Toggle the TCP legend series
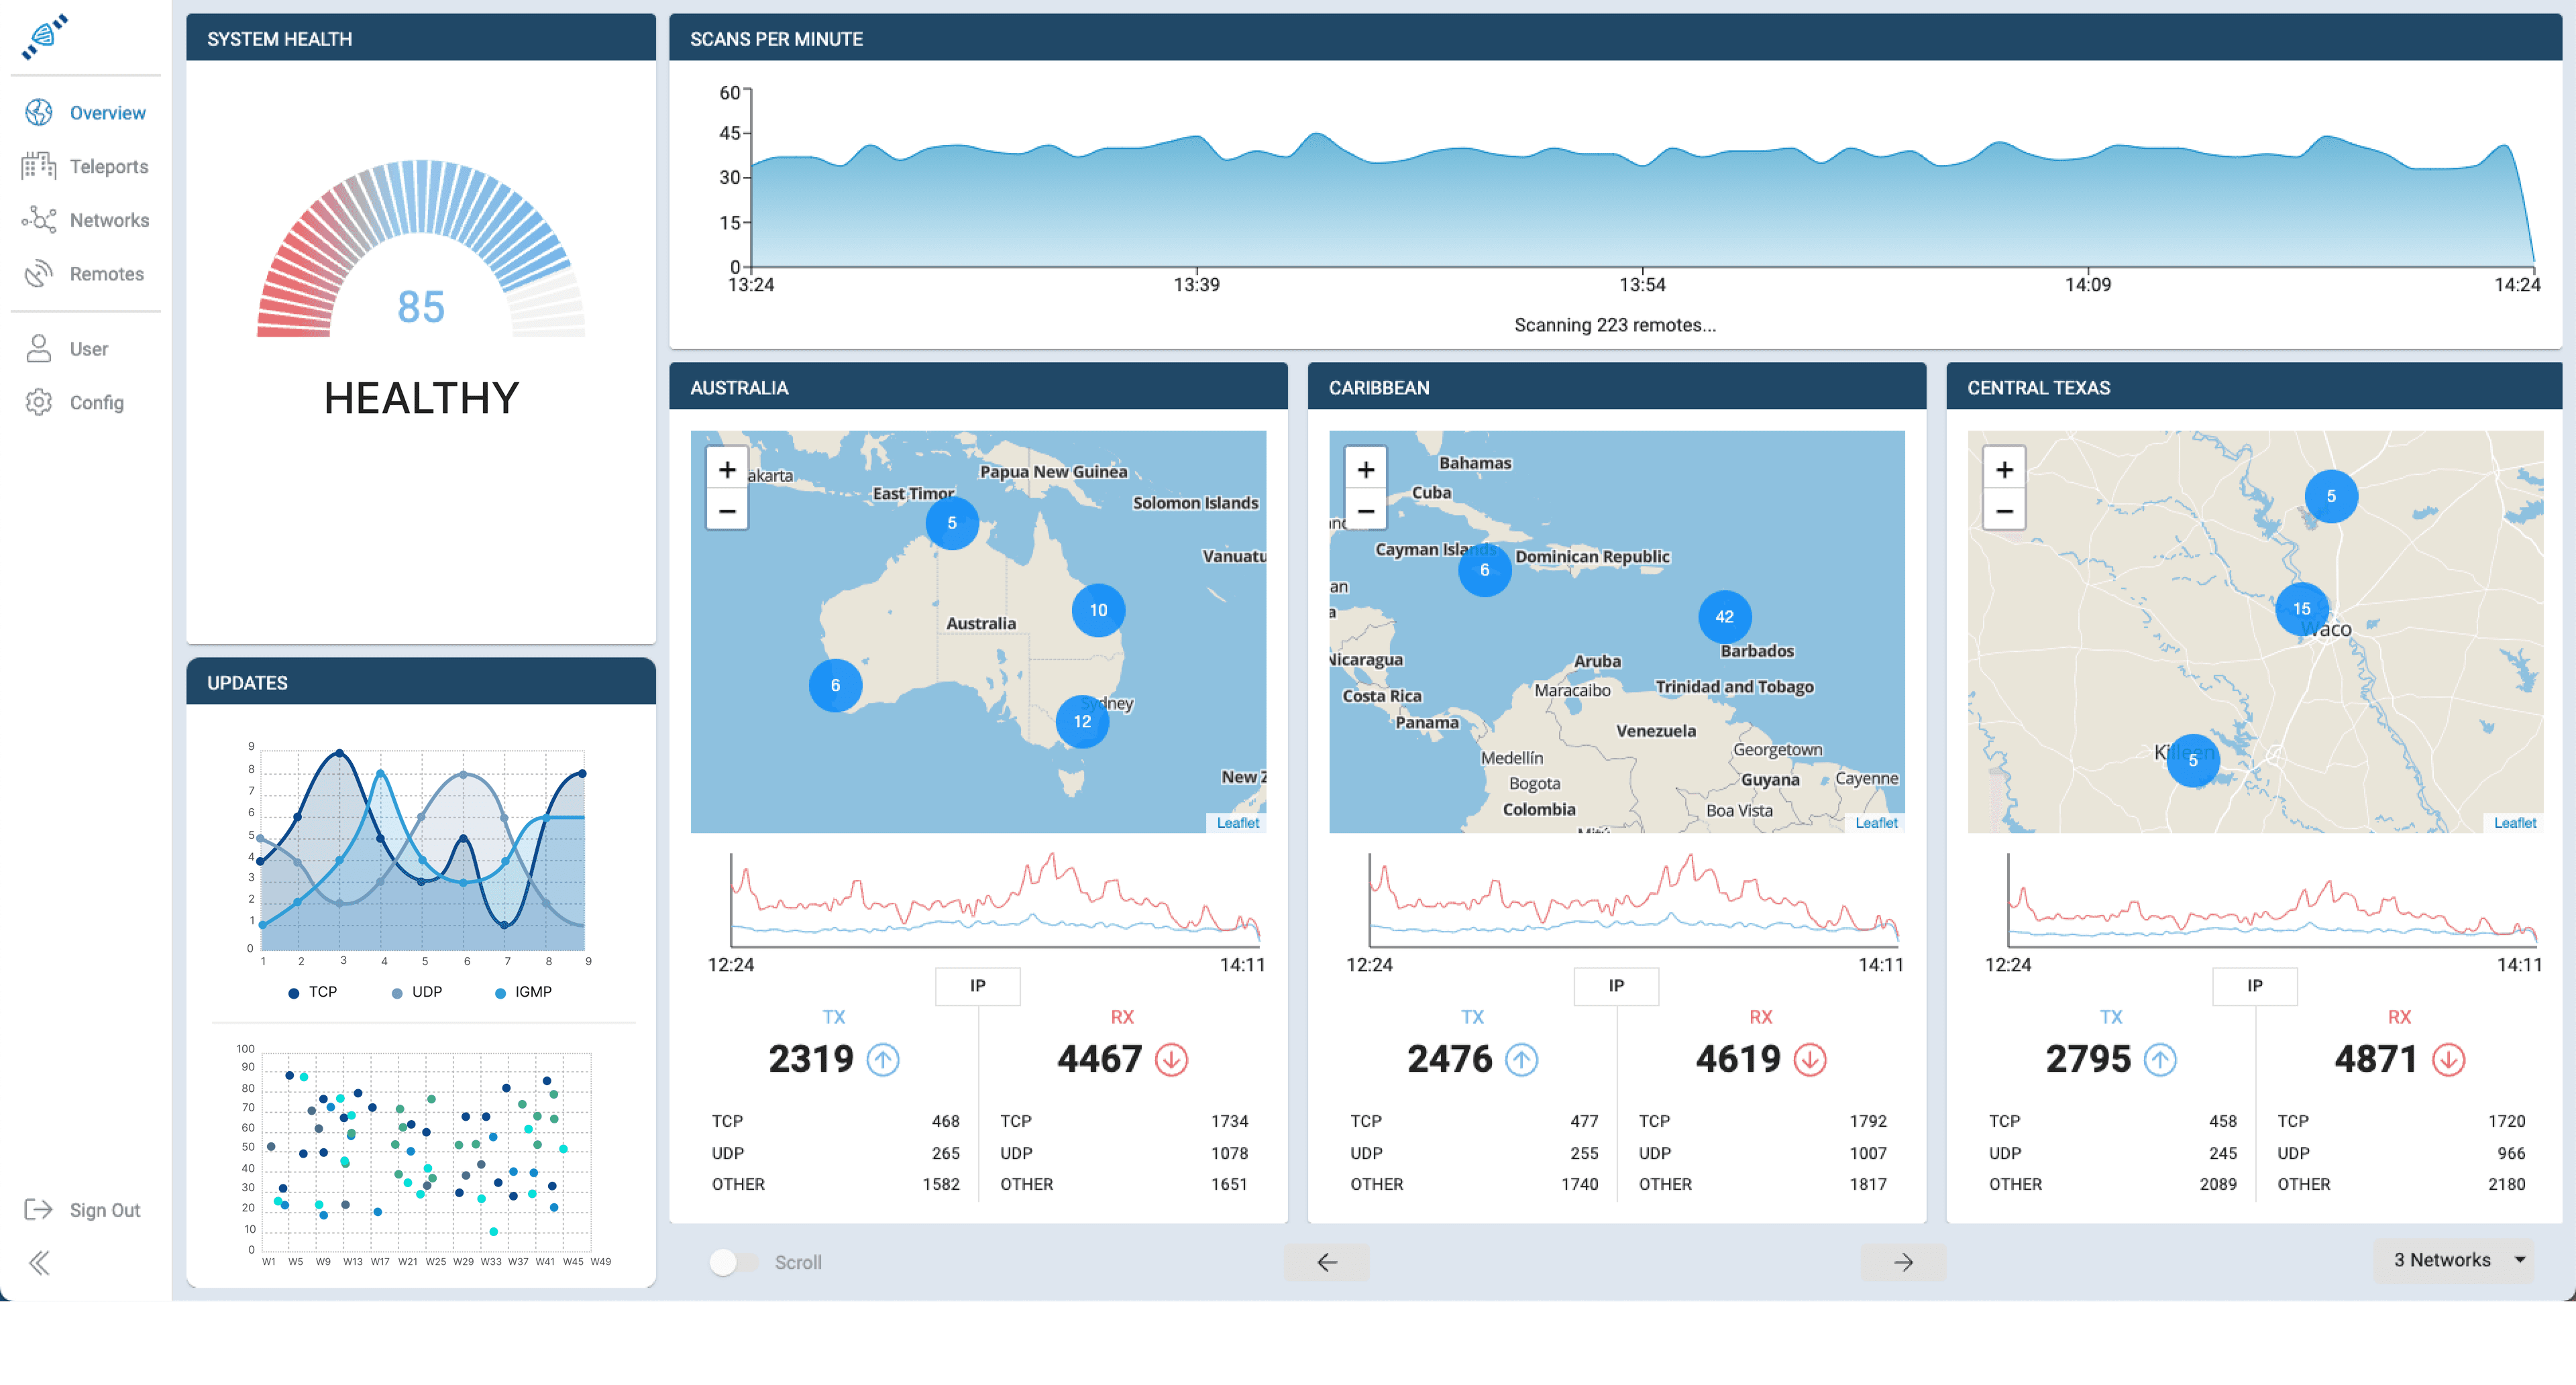This screenshot has width=2576, height=1385. pyautogui.click(x=313, y=992)
